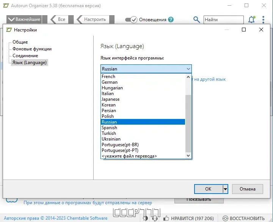The image size is (273, 222).
Task: Click the Отмена button
Action: (247, 189)
